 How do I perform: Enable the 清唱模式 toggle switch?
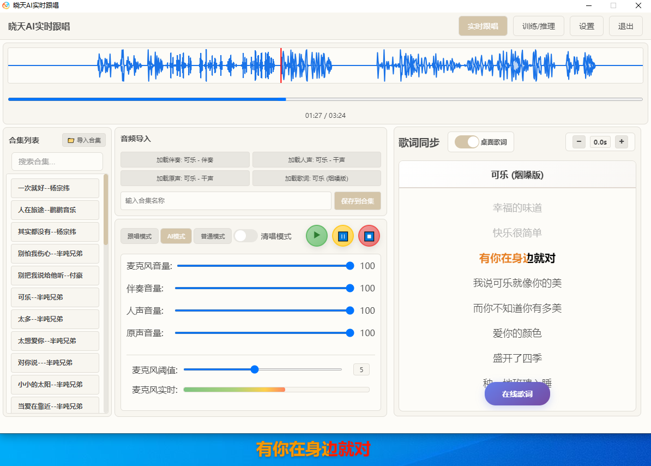tap(246, 236)
